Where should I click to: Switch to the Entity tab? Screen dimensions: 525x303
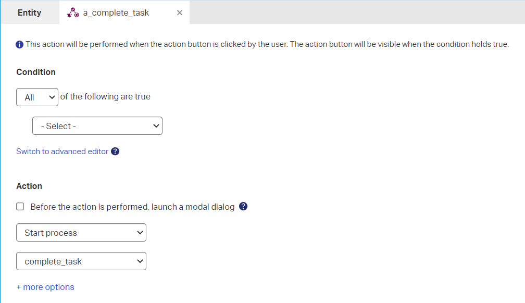[x=29, y=13]
